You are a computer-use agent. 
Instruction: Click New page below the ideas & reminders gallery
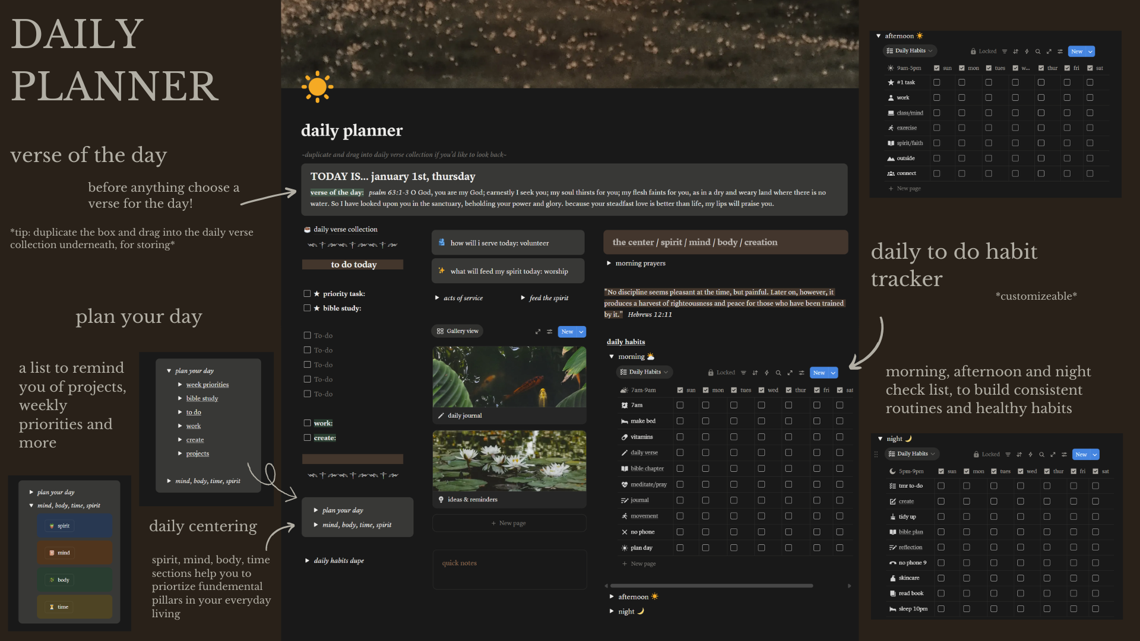(x=509, y=523)
